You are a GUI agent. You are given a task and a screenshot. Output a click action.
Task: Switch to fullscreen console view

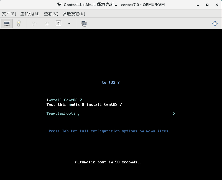click(x=215, y=24)
